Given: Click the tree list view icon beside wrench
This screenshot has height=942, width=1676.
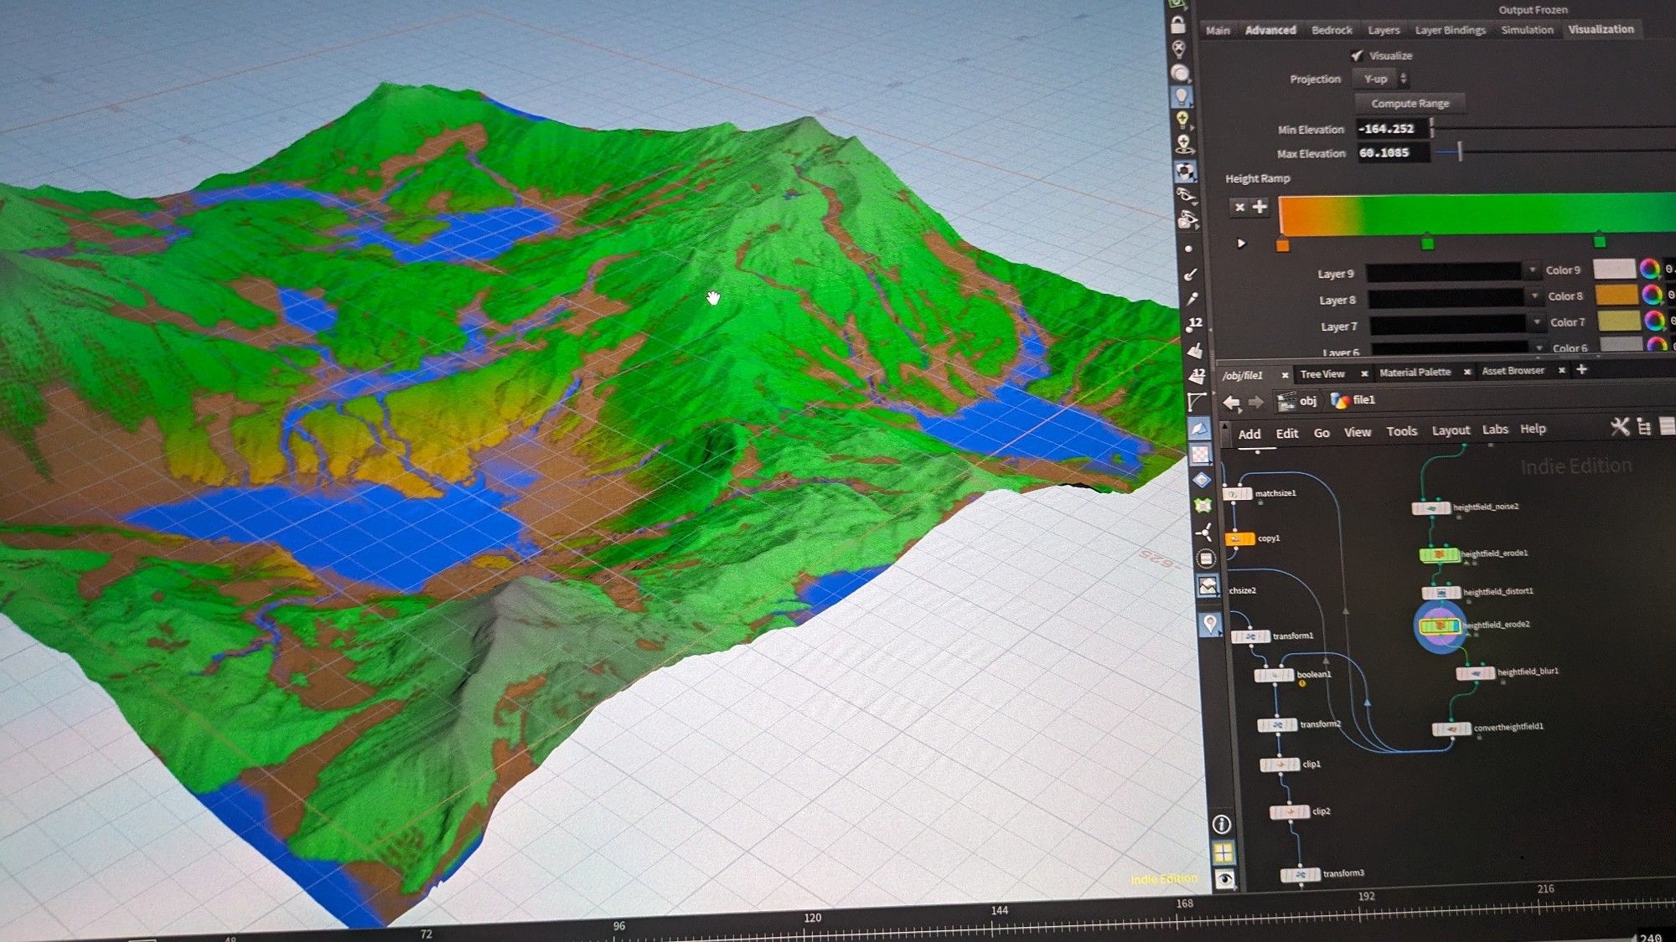Looking at the screenshot, I should [x=1644, y=427].
